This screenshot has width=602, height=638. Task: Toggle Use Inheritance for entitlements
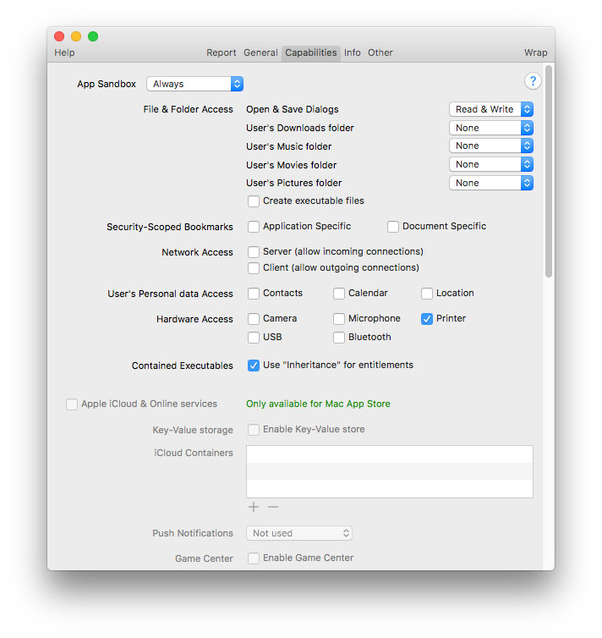pos(254,366)
